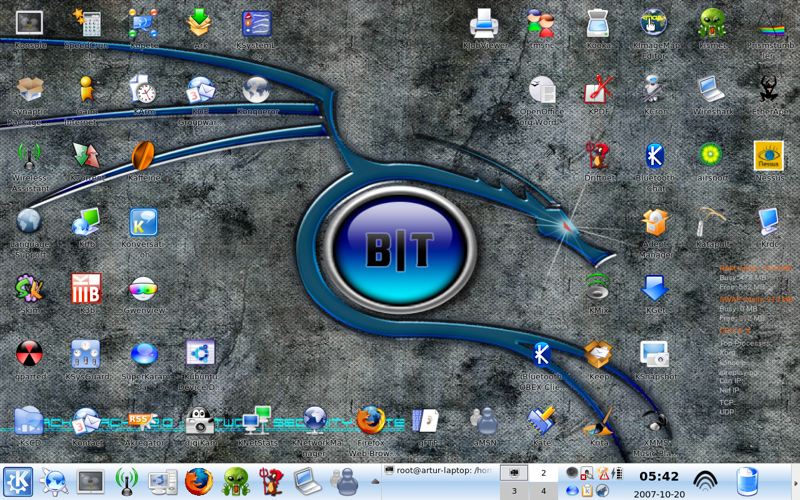Open Keep backup tool icon
This screenshot has height=500, width=800.
[598, 354]
